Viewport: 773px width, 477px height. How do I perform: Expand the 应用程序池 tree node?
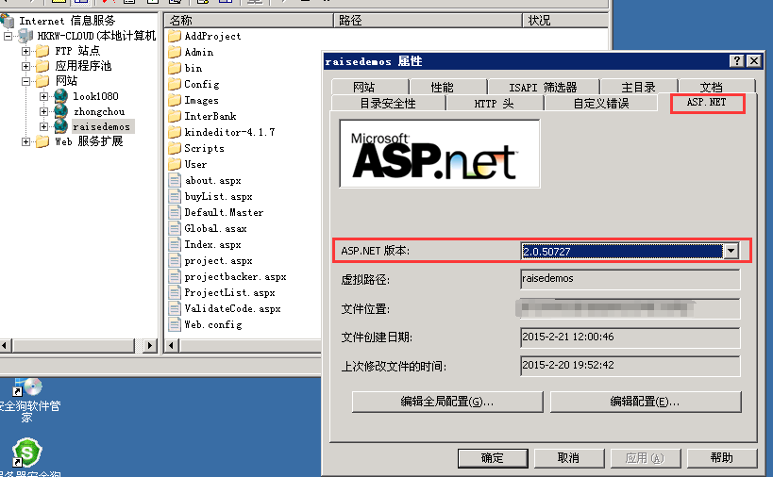26,66
